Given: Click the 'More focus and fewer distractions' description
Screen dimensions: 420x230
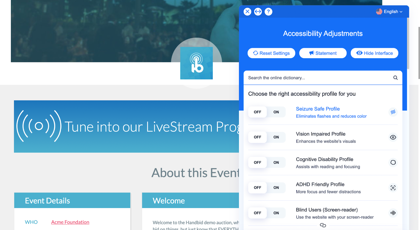Looking at the screenshot, I should pyautogui.click(x=328, y=192).
